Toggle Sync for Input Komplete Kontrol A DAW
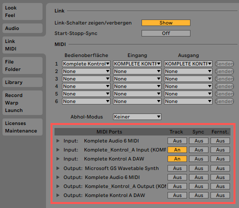The width and height of the screenshot is (239, 208). tap(198, 159)
